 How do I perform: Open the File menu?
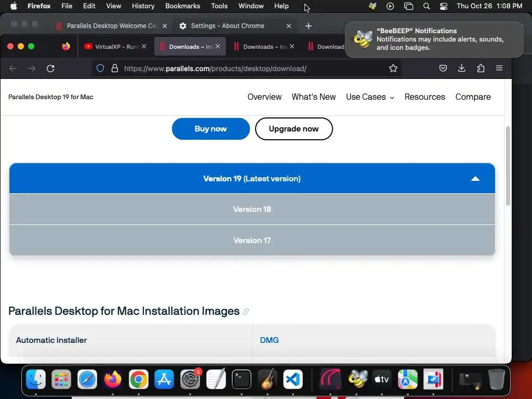[x=66, y=6]
